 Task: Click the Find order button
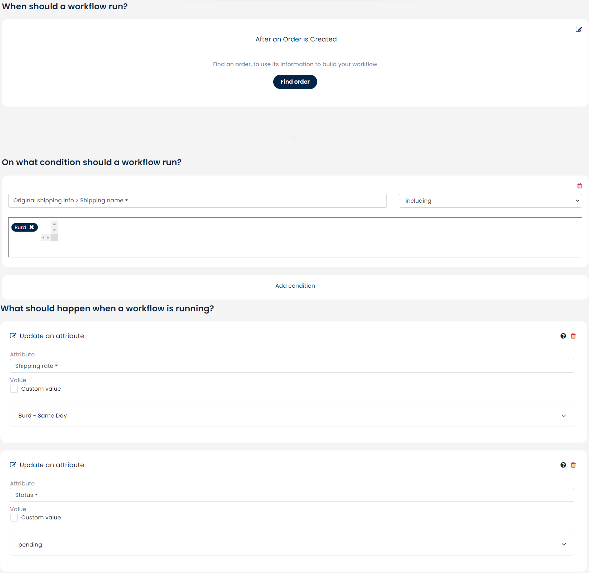[295, 82]
